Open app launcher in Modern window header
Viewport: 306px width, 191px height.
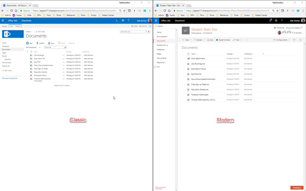[156, 20]
